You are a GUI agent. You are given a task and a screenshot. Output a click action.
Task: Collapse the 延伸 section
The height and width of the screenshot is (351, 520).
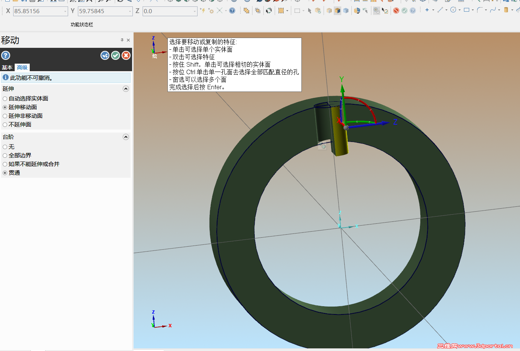[x=126, y=89]
